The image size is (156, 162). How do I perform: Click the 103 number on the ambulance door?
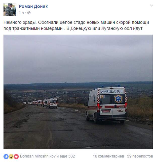120,111
